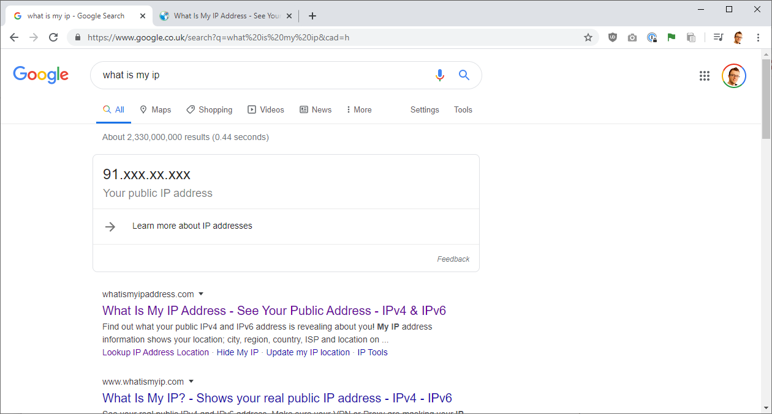Start voice search with the microphone
Screen dimensions: 772x414
point(440,75)
